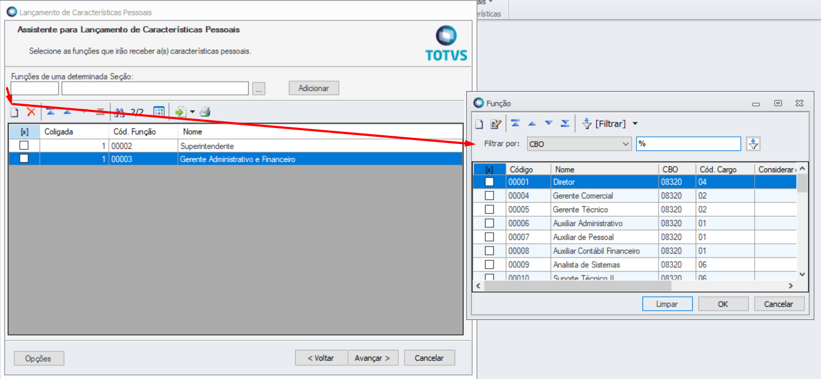Click the vertical scrollbar down arrow in the Função grid

pyautogui.click(x=802, y=274)
